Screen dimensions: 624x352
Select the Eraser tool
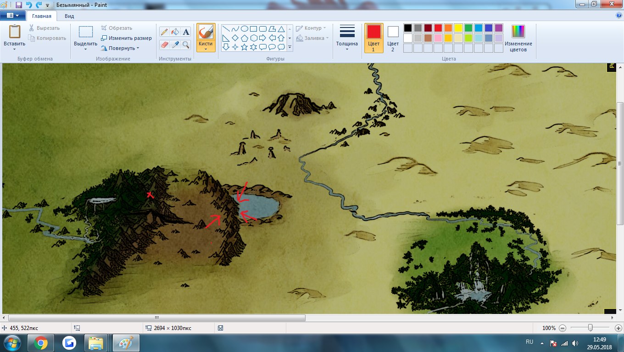(164, 44)
